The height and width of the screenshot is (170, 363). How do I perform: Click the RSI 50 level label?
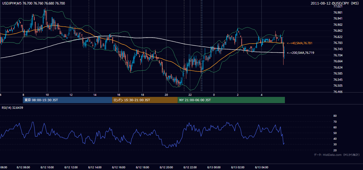[x=335, y=133]
